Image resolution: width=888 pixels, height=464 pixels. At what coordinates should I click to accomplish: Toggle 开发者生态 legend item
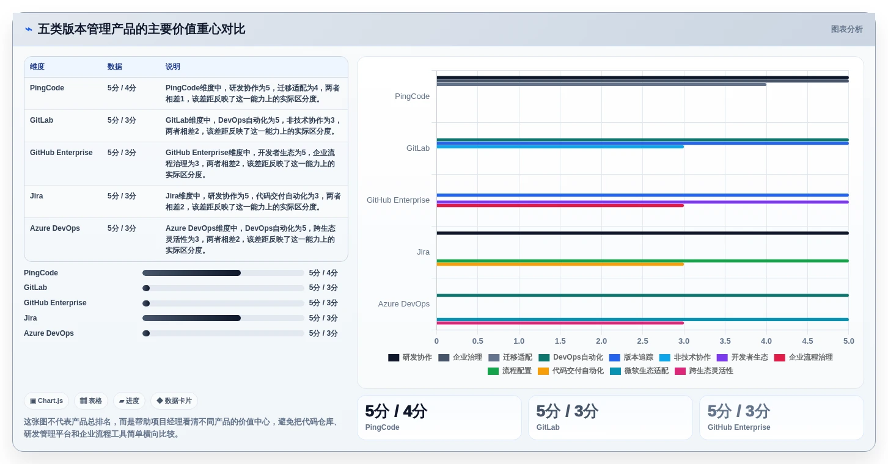pyautogui.click(x=743, y=358)
